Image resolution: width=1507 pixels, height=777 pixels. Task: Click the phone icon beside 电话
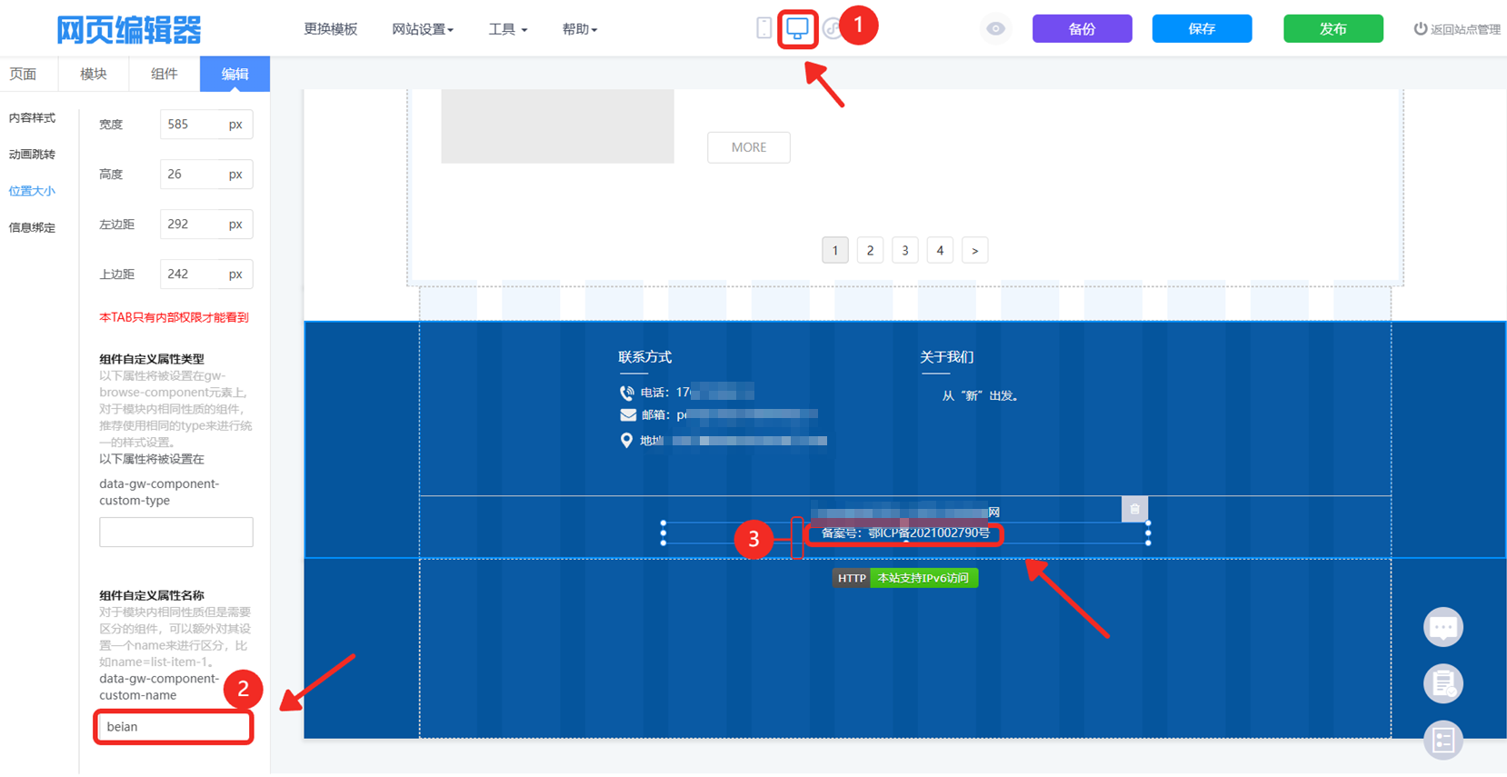point(627,393)
